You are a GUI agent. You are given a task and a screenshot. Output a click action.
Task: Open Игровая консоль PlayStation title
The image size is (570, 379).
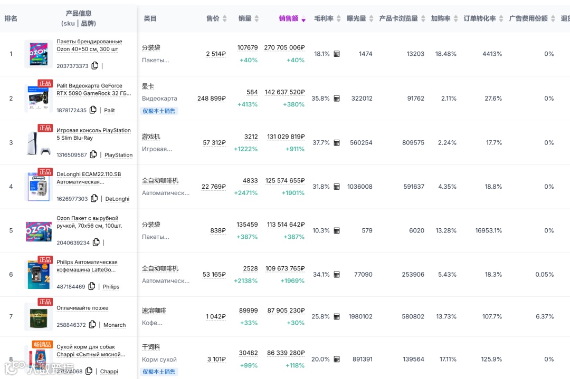pyautogui.click(x=93, y=134)
